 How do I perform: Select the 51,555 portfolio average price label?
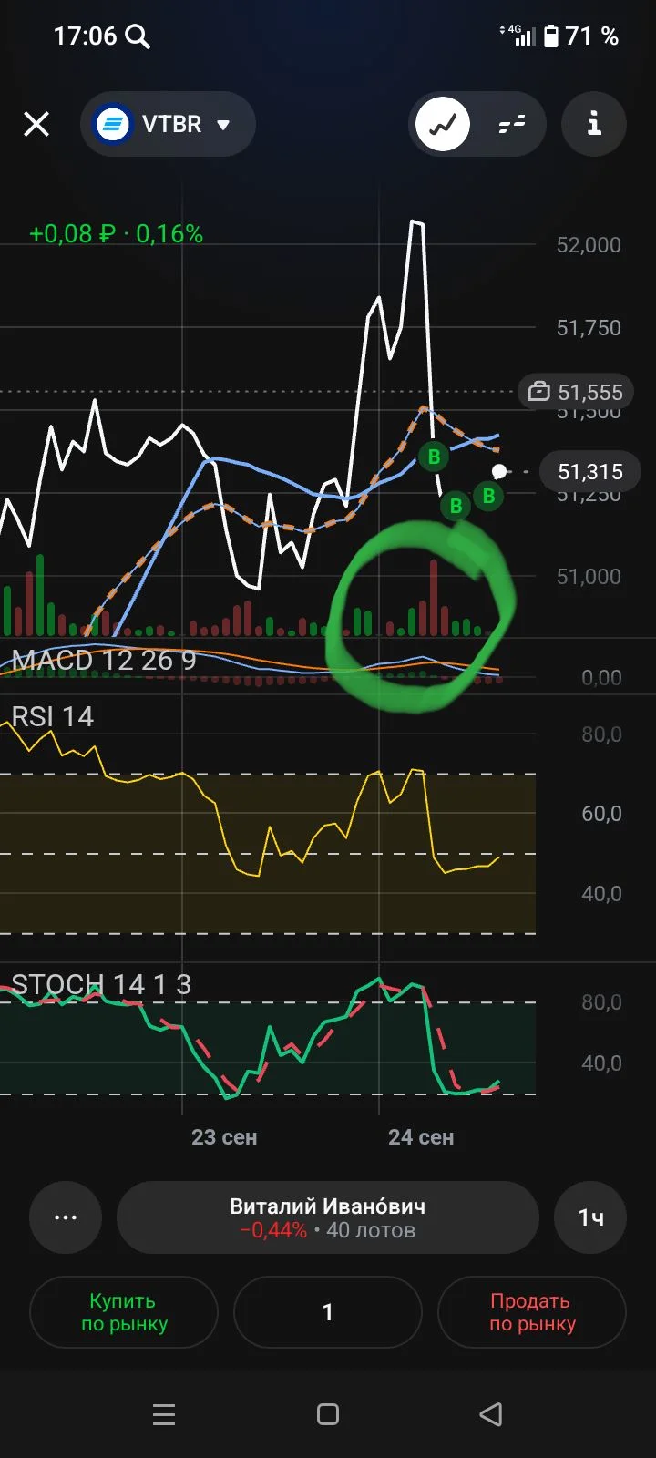click(x=576, y=393)
